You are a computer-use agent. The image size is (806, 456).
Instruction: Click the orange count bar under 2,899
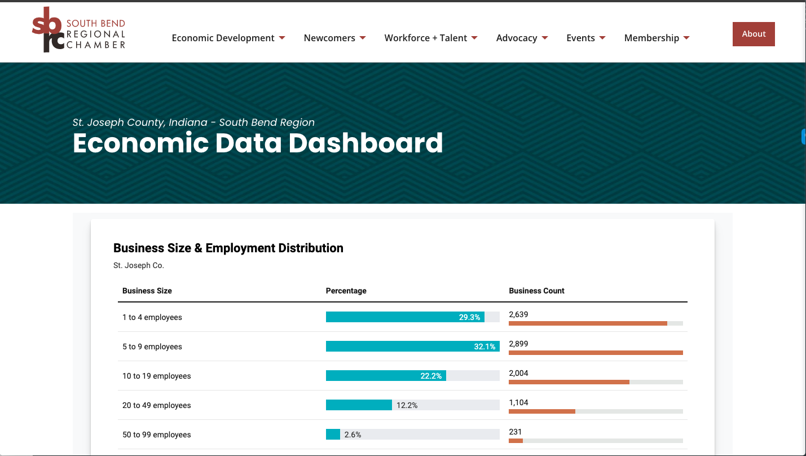[596, 353]
